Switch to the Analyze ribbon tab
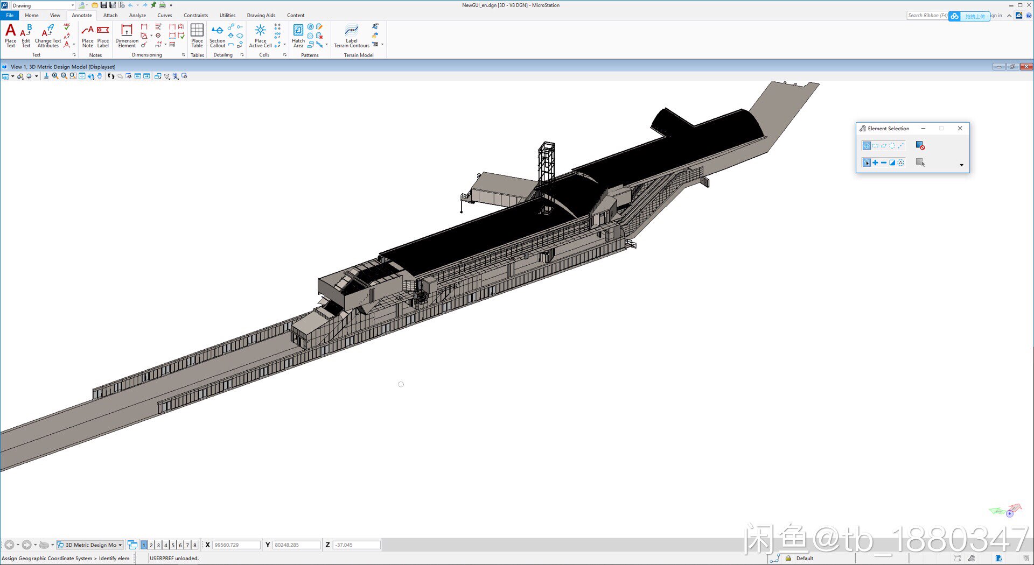This screenshot has width=1034, height=565. click(x=137, y=16)
